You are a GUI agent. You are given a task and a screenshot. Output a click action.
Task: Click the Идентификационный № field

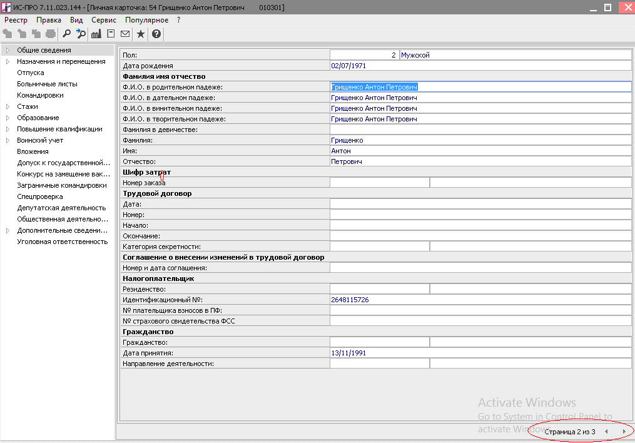click(480, 300)
